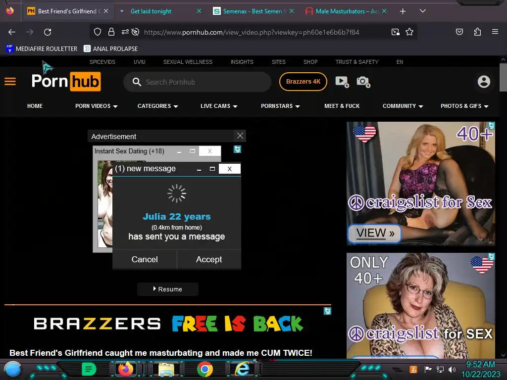507x380 pixels.
Task: Click the upload video icon
Action: pyautogui.click(x=342, y=82)
